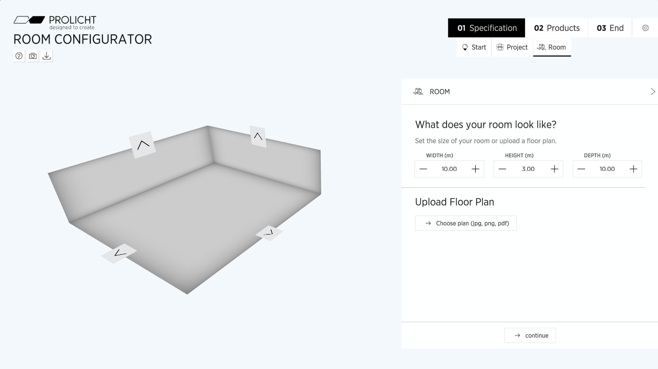Take a screenshot with the camera icon

pos(33,56)
